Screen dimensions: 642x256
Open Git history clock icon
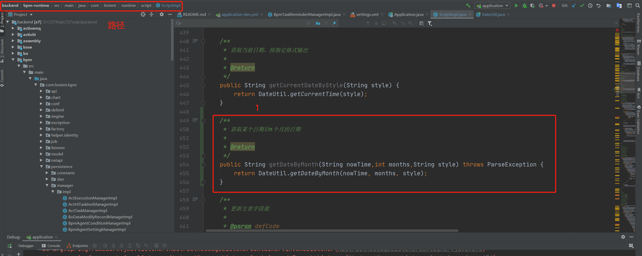point(590,6)
